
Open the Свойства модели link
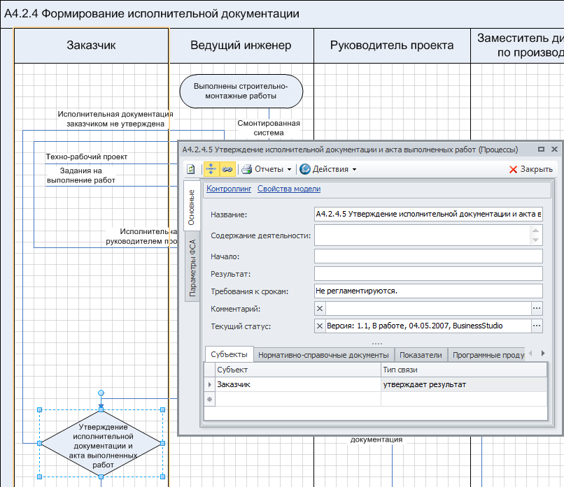[x=289, y=189]
